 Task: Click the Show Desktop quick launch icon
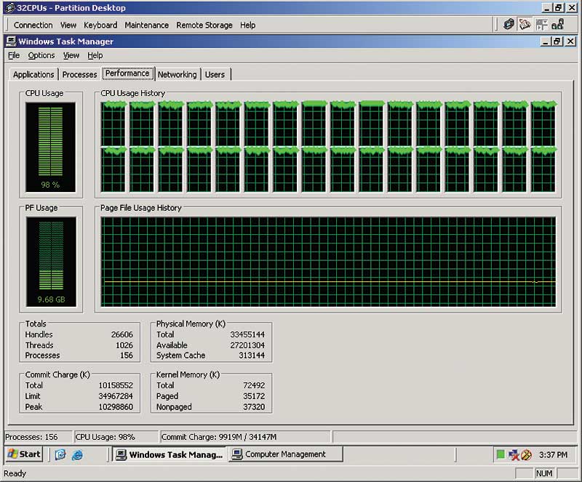pyautogui.click(x=60, y=454)
